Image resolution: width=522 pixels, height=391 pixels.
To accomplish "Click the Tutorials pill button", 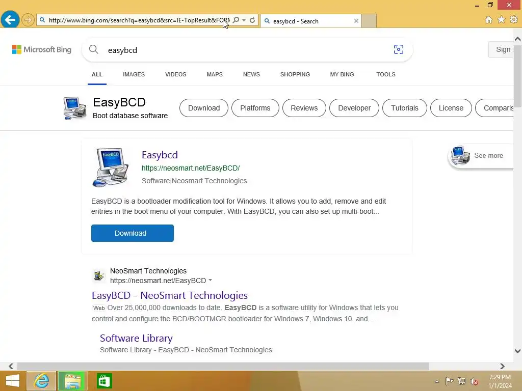I will 404,108.
